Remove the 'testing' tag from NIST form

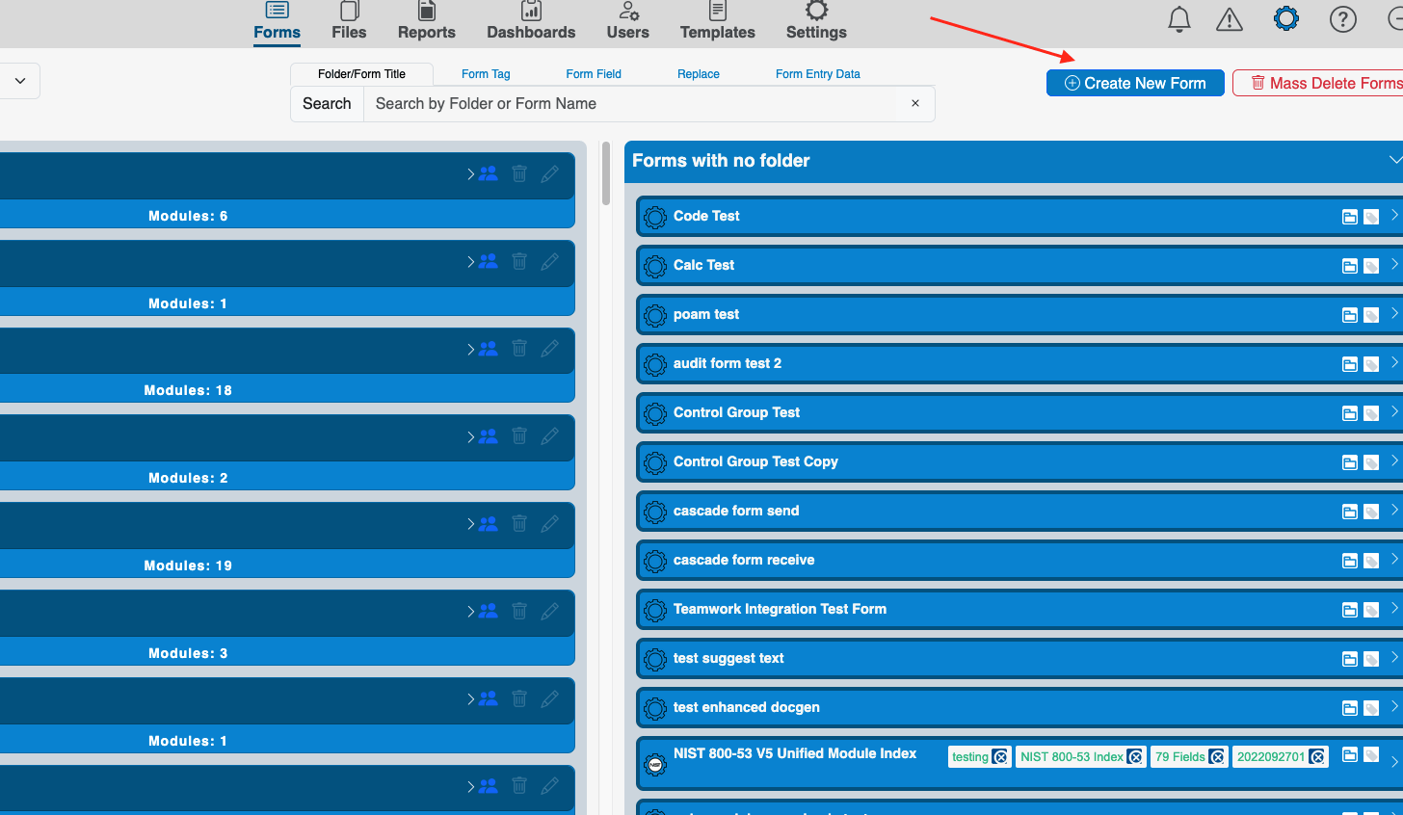pos(1000,757)
